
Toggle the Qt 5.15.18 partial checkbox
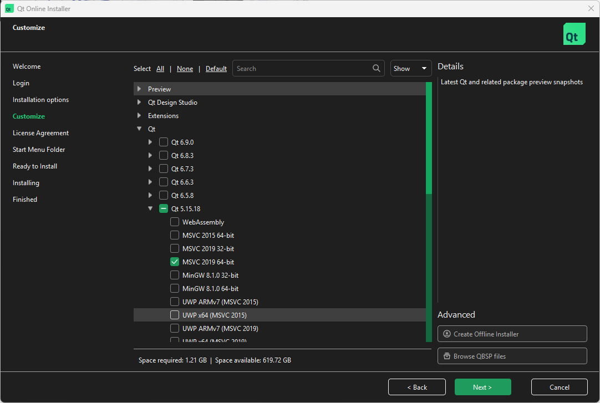164,209
